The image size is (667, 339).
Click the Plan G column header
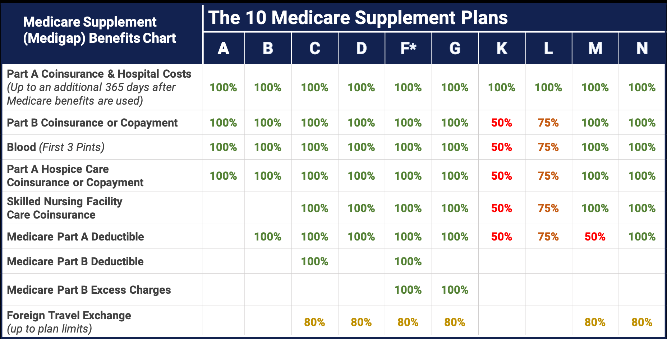[x=455, y=48]
